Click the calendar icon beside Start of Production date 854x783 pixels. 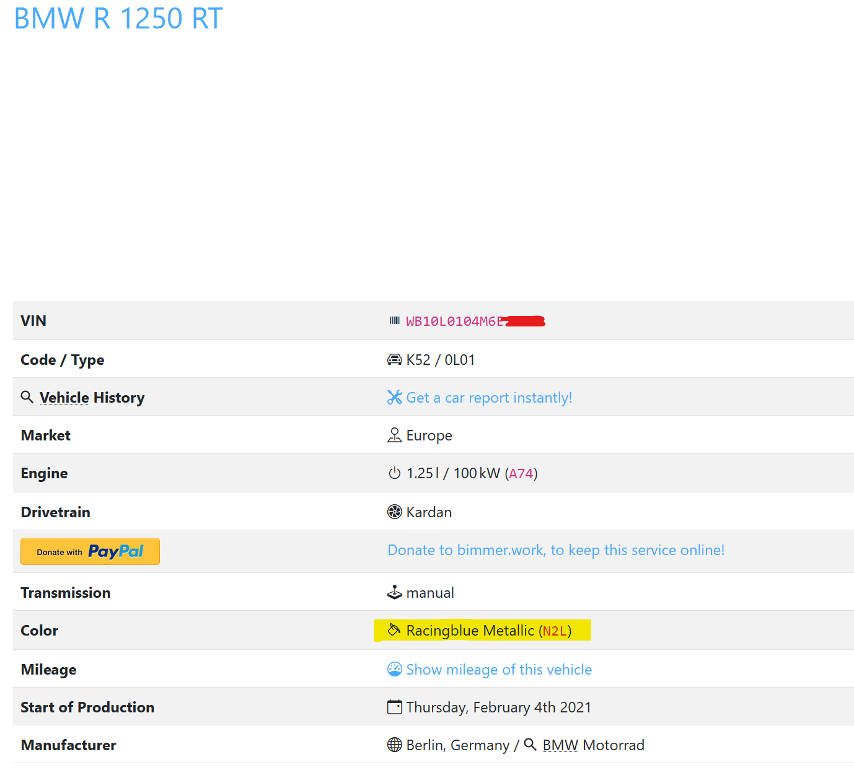tap(394, 707)
